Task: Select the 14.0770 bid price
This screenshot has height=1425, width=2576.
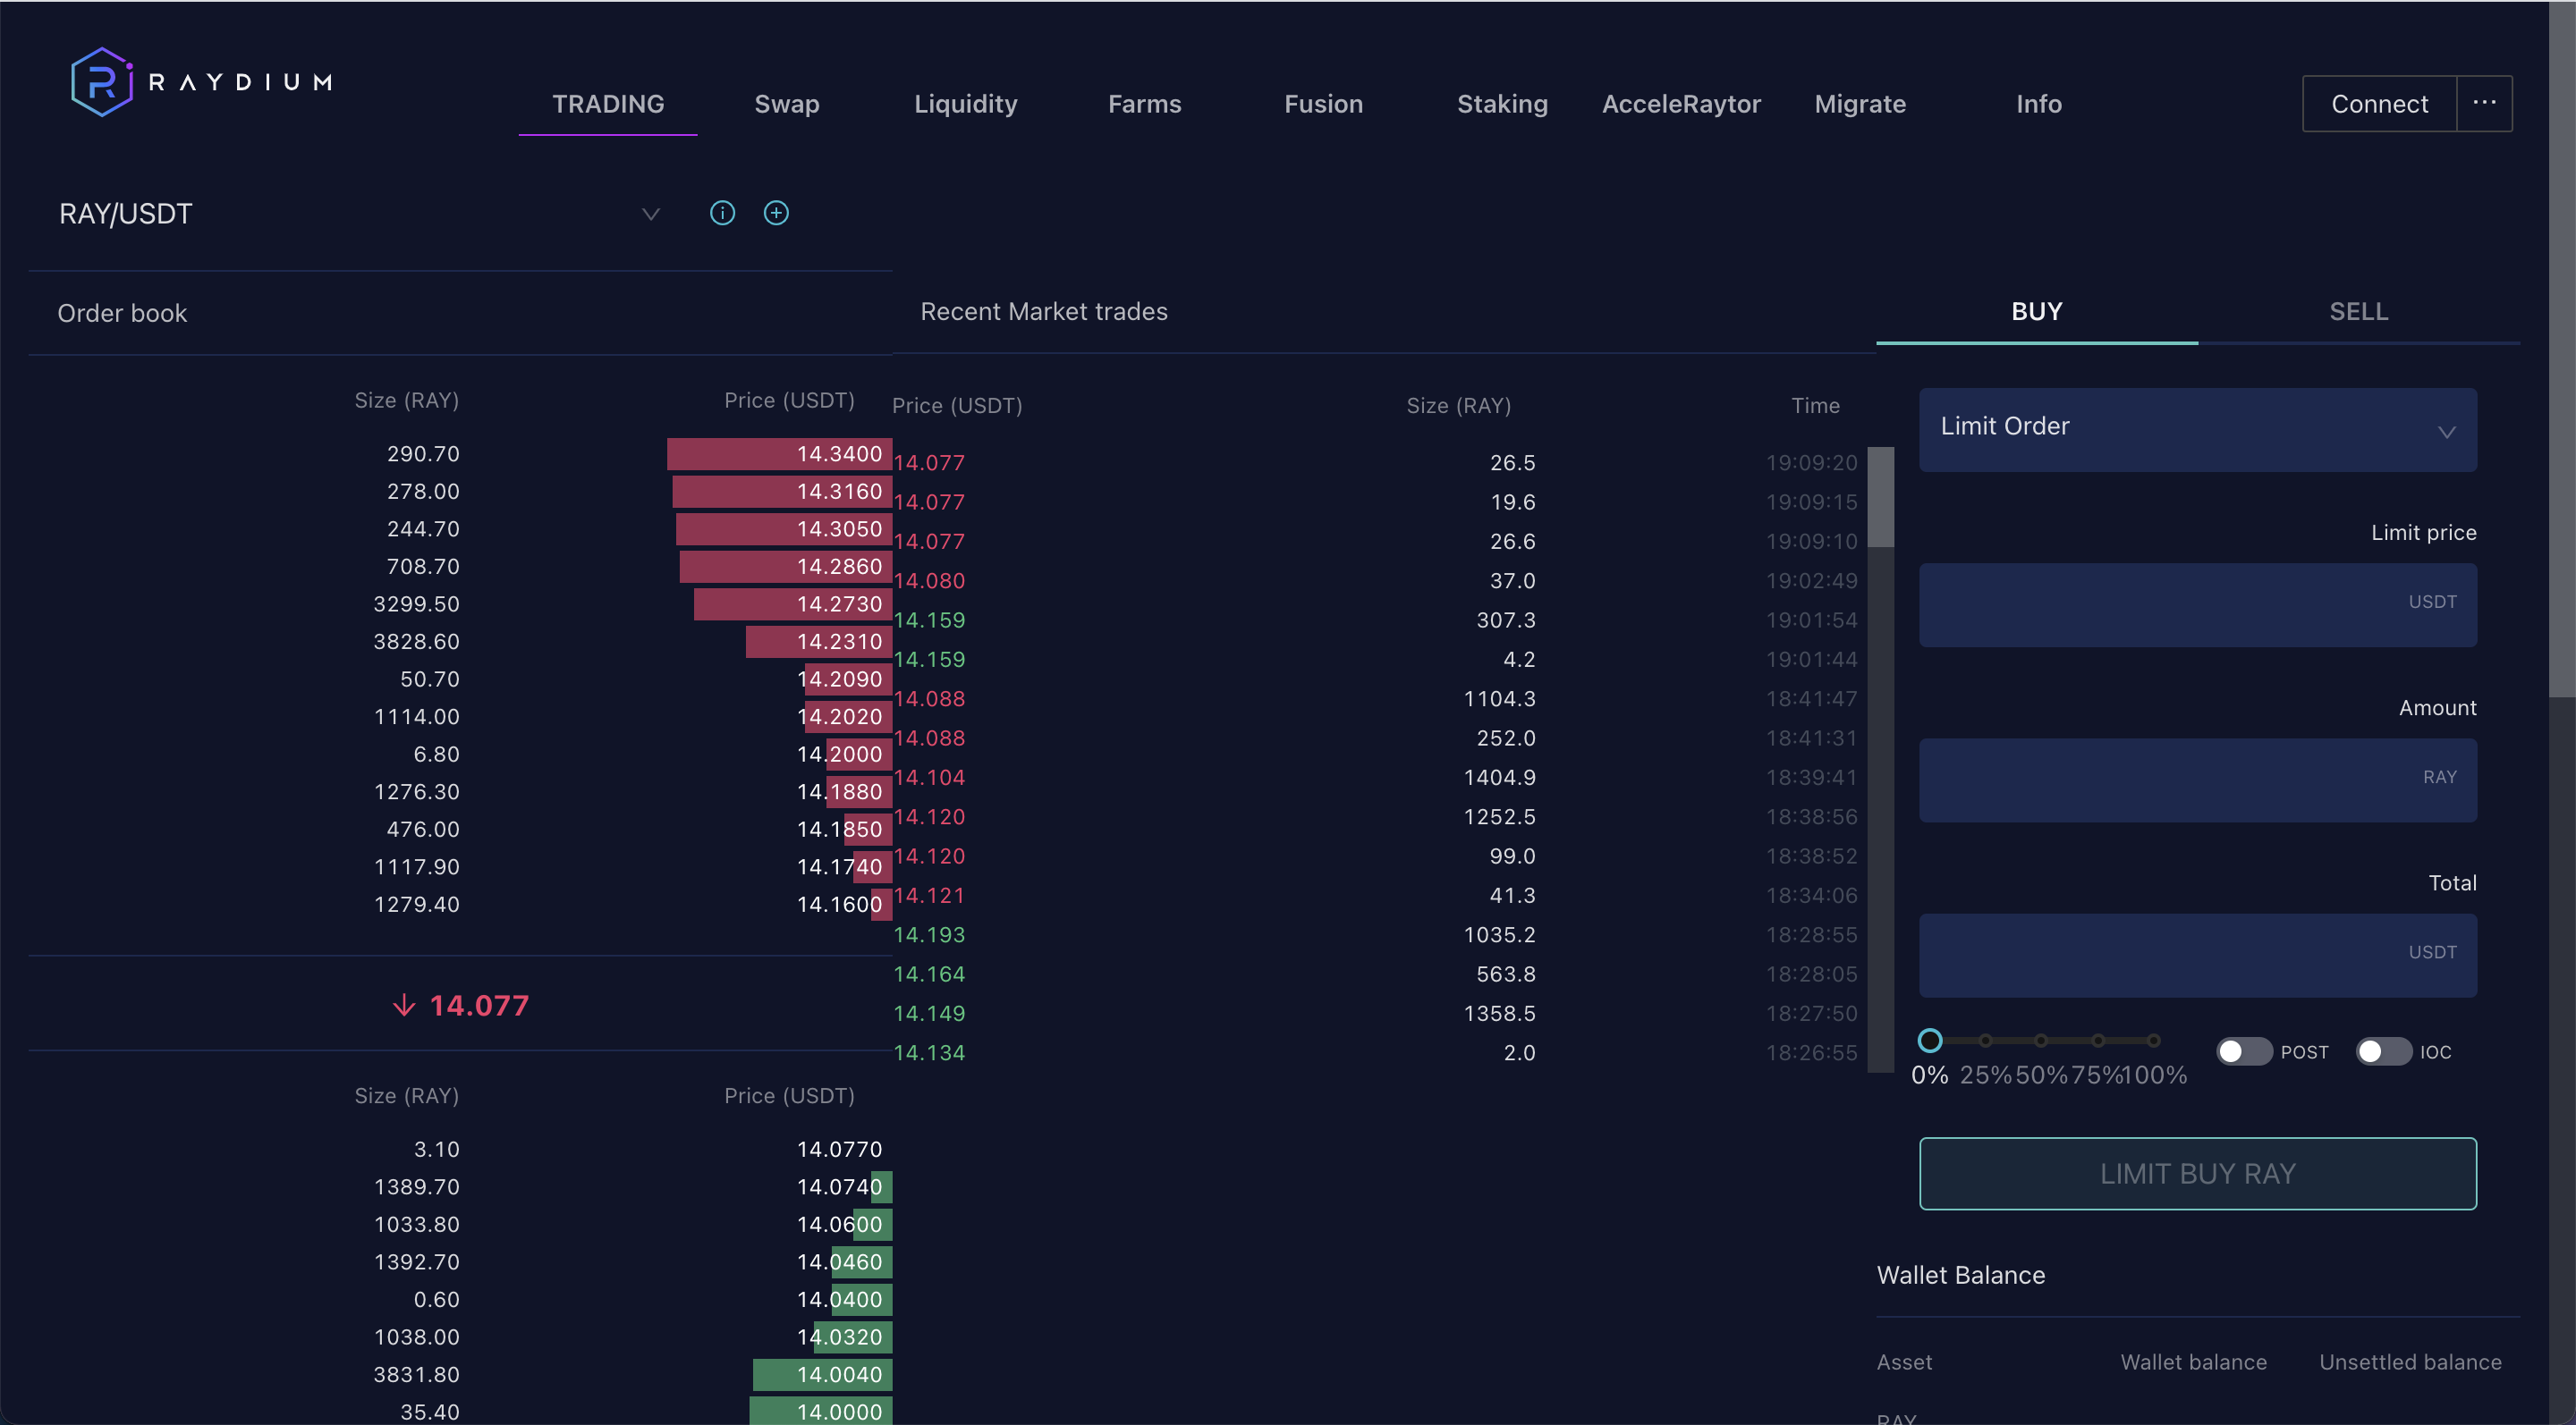Action: (x=839, y=1149)
